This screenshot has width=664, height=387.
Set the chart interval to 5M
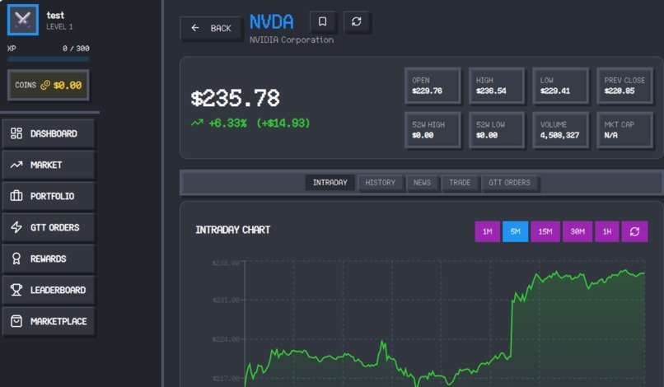pyautogui.click(x=516, y=231)
